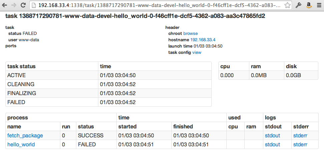Reload the current page
Screen dimensions: 324x156
tap(23, 5)
